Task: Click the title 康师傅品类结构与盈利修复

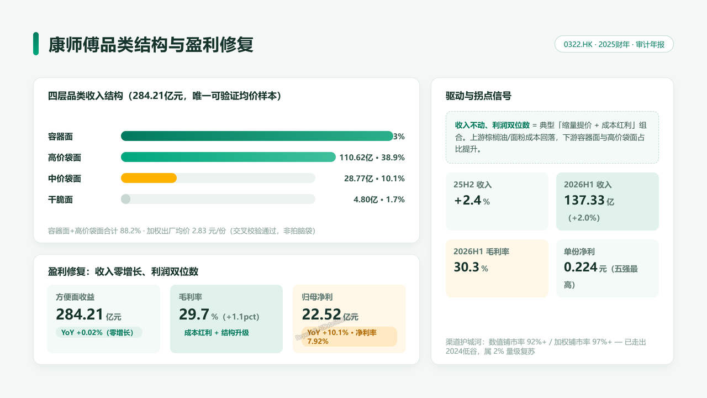Action: click(151, 44)
